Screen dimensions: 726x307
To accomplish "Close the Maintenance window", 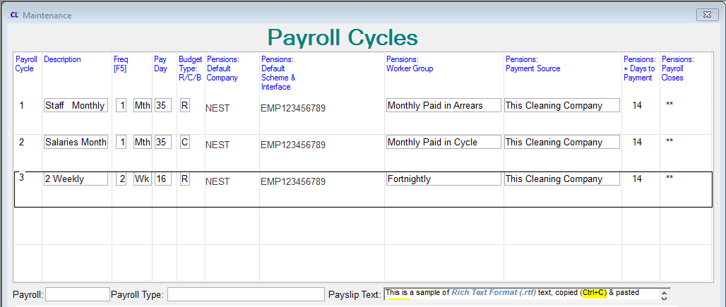I will click(706, 14).
